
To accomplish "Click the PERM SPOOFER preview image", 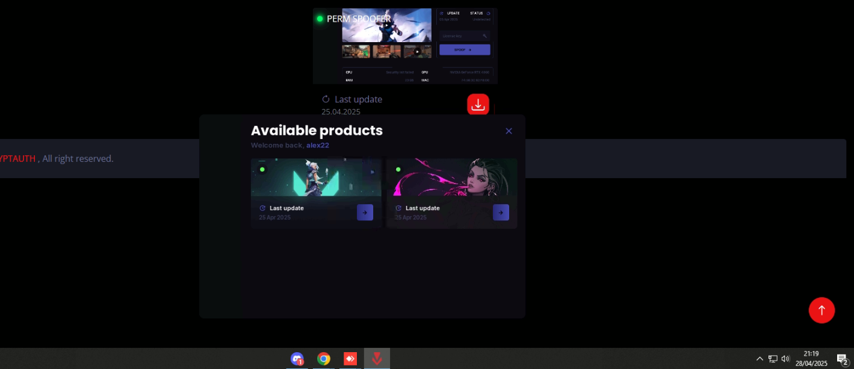I will (x=404, y=45).
